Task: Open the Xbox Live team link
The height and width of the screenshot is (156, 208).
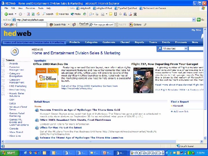Action: tap(15, 136)
